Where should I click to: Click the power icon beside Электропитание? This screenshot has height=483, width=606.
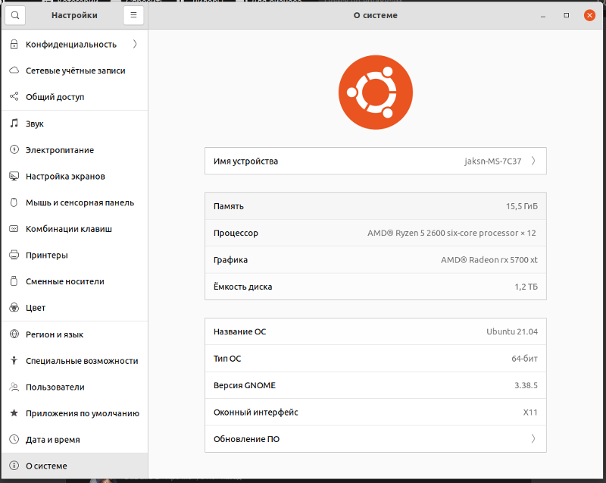(14, 149)
